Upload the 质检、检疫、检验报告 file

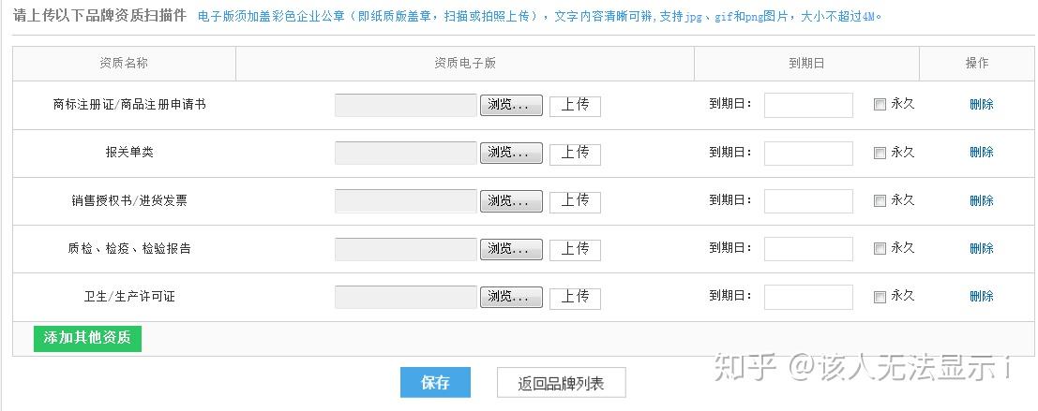pos(575,249)
